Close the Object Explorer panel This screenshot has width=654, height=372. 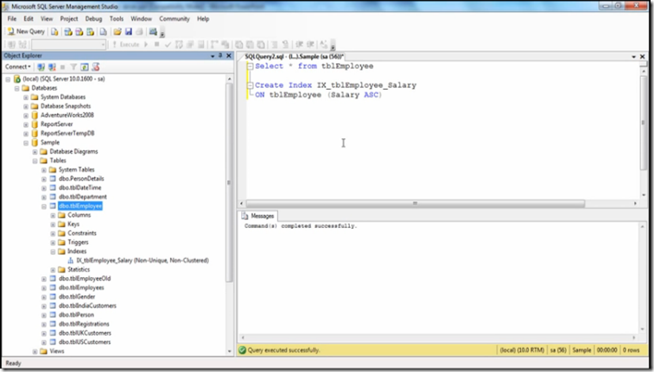click(229, 55)
